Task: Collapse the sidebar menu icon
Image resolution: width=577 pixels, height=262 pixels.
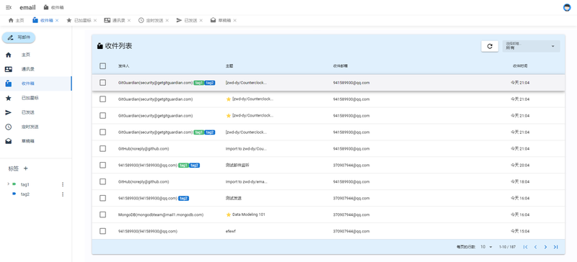Action: [x=9, y=7]
